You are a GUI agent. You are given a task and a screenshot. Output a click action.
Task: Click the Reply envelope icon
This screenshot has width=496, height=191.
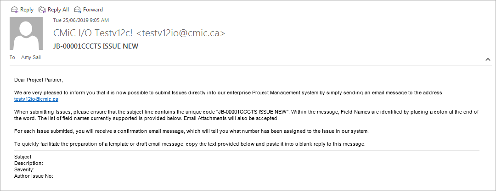pyautogui.click(x=15, y=10)
